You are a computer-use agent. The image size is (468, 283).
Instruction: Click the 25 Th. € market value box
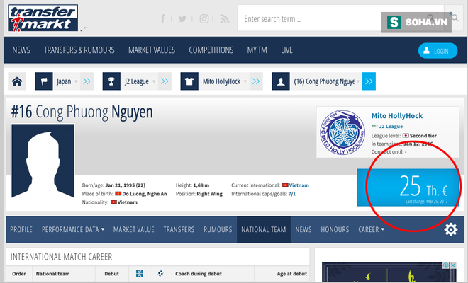pyautogui.click(x=408, y=187)
